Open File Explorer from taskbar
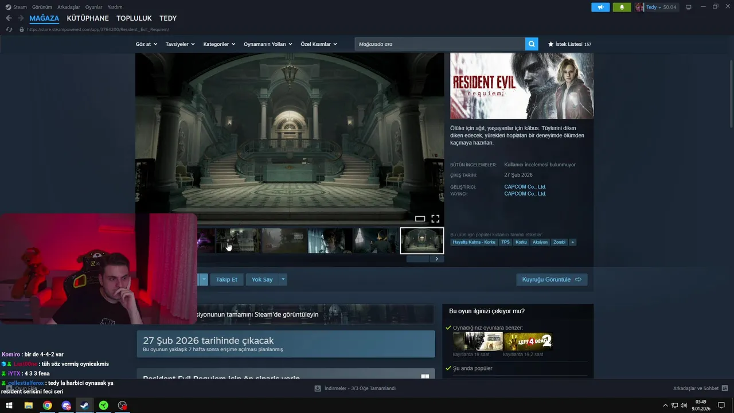 coord(28,406)
